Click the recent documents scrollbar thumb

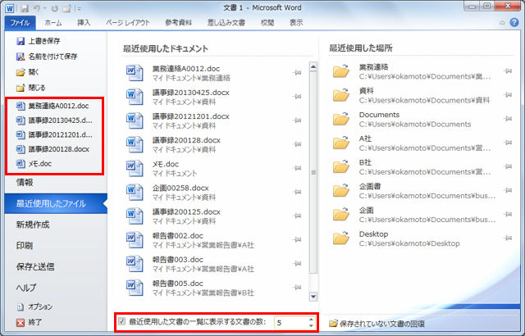[x=313, y=172]
